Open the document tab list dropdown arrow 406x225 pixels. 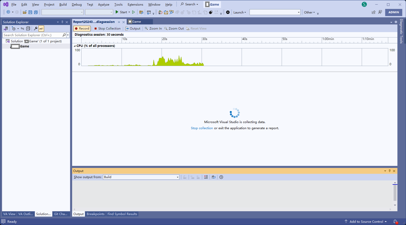tap(391, 22)
